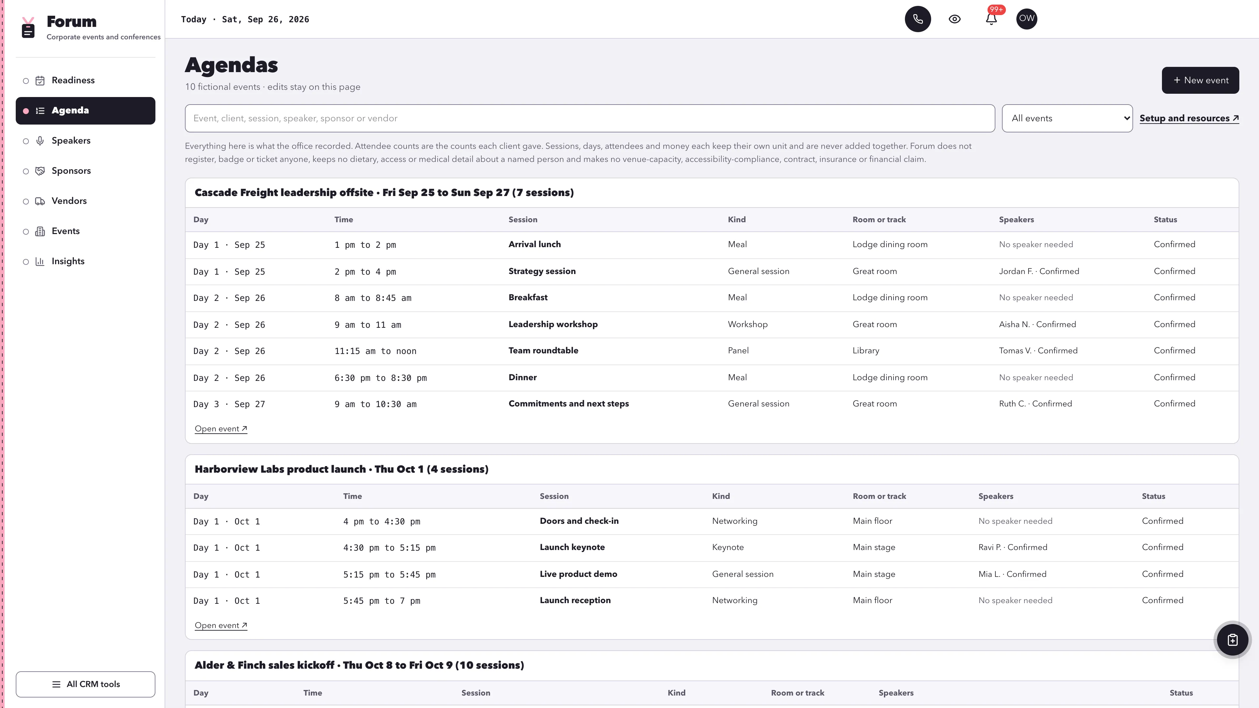Click Commitments and next steps session
The width and height of the screenshot is (1259, 708).
tap(569, 403)
